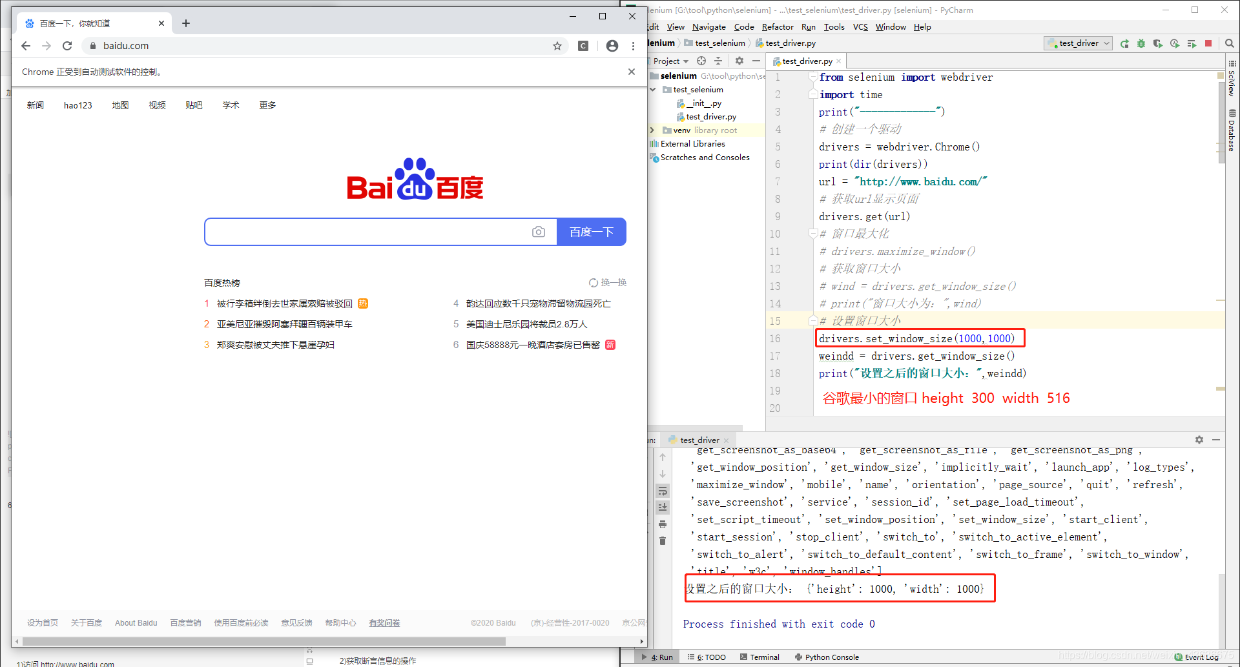The height and width of the screenshot is (667, 1240).
Task: Open the Python Console tab
Action: 827,657
